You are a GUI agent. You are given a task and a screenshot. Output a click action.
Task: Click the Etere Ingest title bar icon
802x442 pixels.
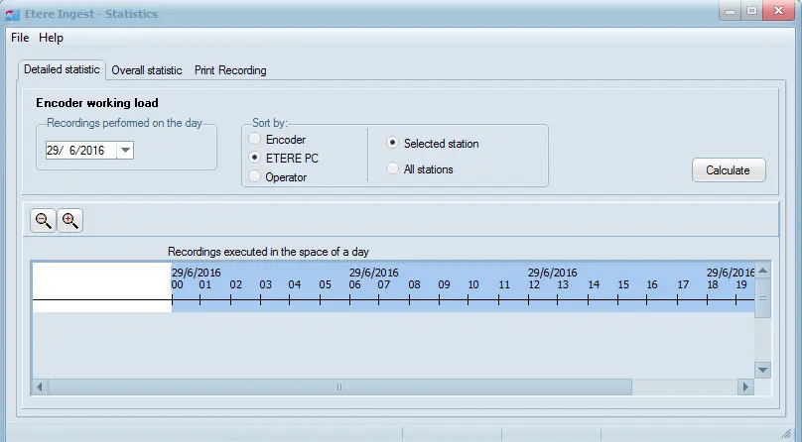tap(13, 14)
